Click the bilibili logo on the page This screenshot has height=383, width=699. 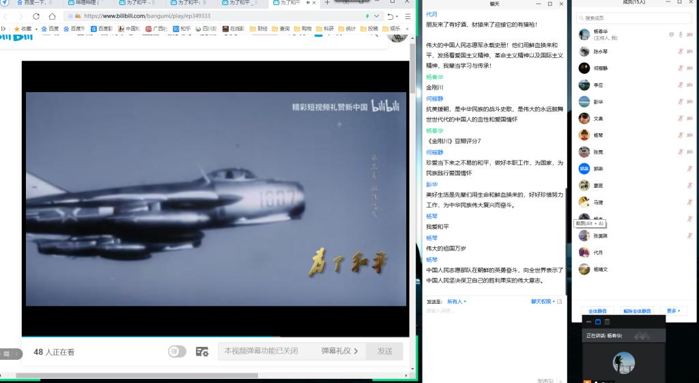coord(16,38)
